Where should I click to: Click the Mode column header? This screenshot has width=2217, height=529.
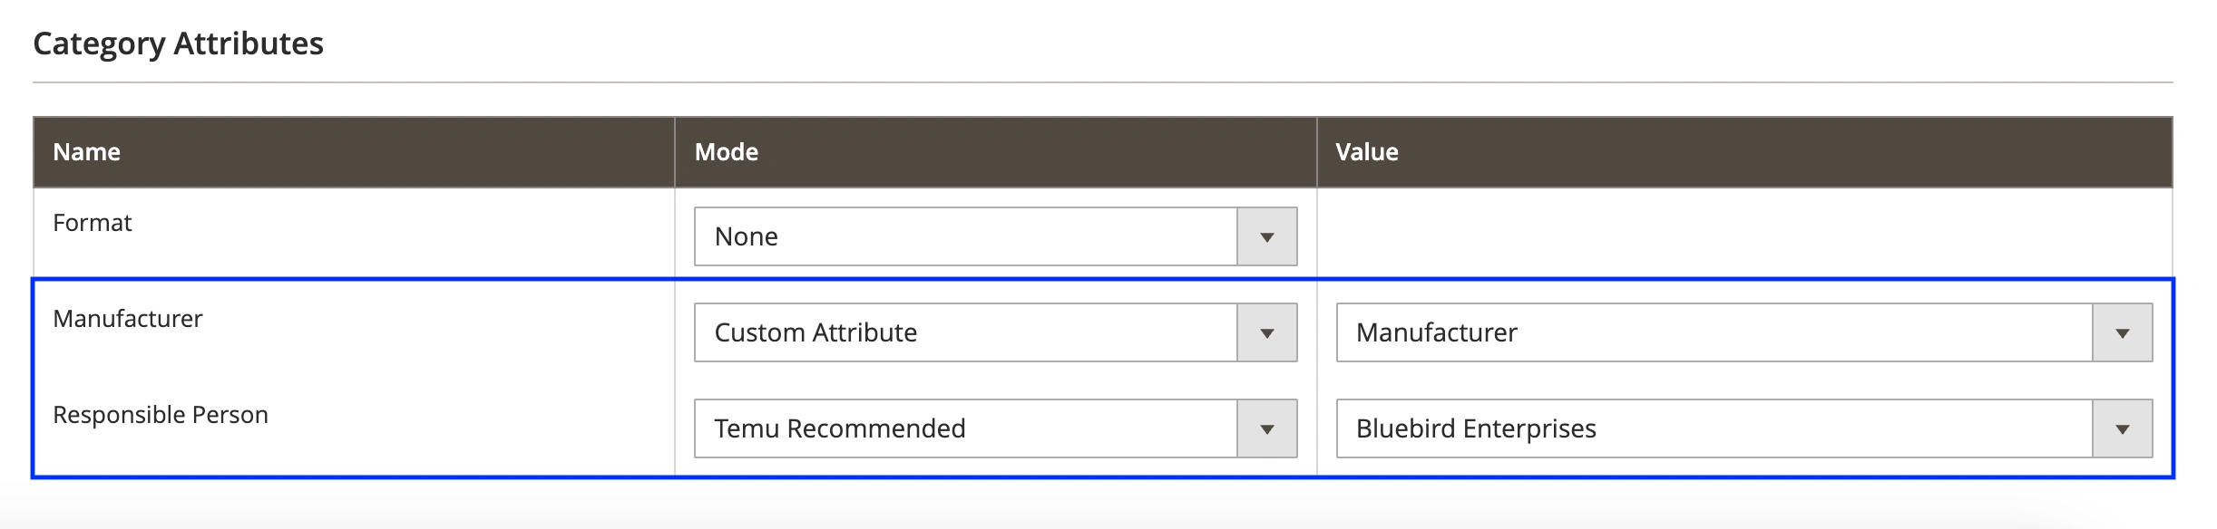coord(726,152)
